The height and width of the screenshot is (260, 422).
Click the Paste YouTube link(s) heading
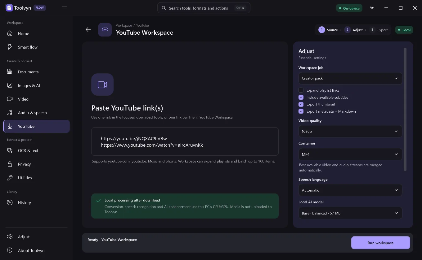(127, 108)
